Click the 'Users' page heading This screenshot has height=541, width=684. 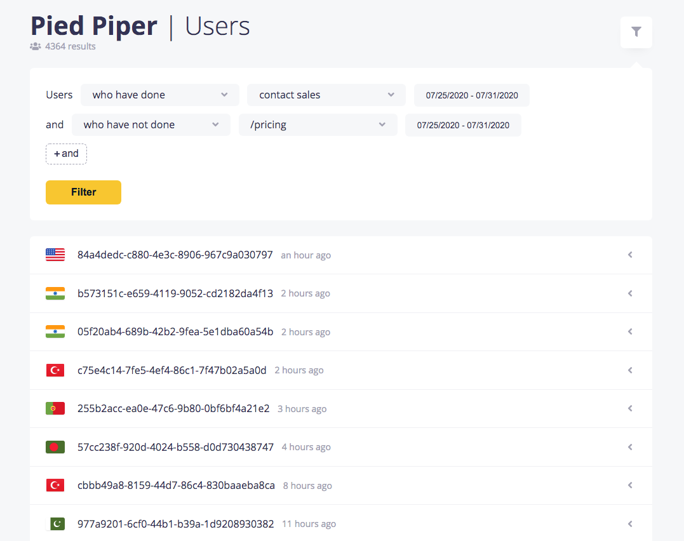[x=217, y=26]
